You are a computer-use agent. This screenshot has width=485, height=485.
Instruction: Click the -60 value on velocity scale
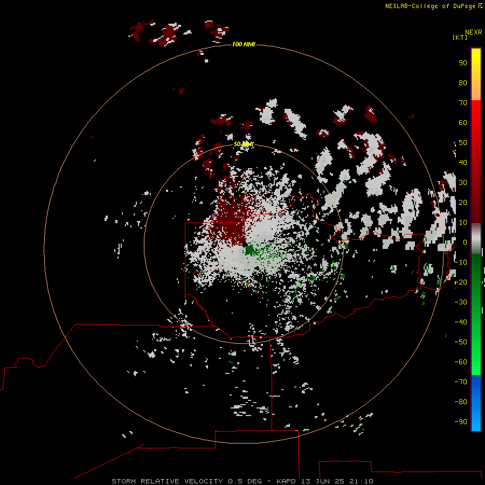tap(461, 362)
